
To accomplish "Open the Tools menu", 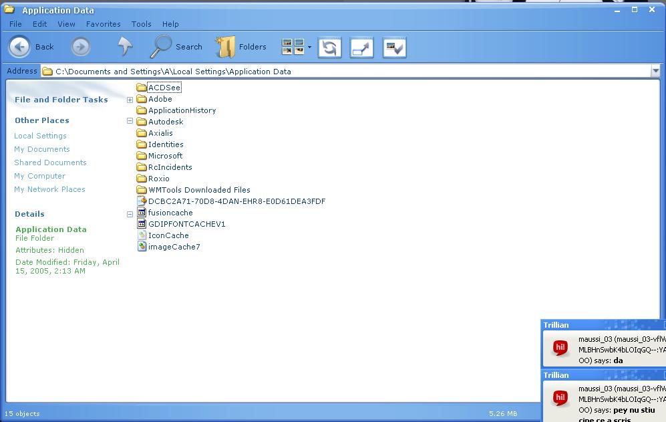I will point(141,24).
